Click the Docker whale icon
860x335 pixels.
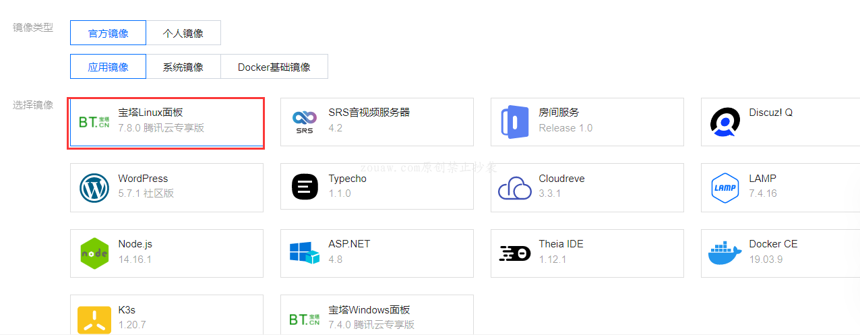point(725,253)
